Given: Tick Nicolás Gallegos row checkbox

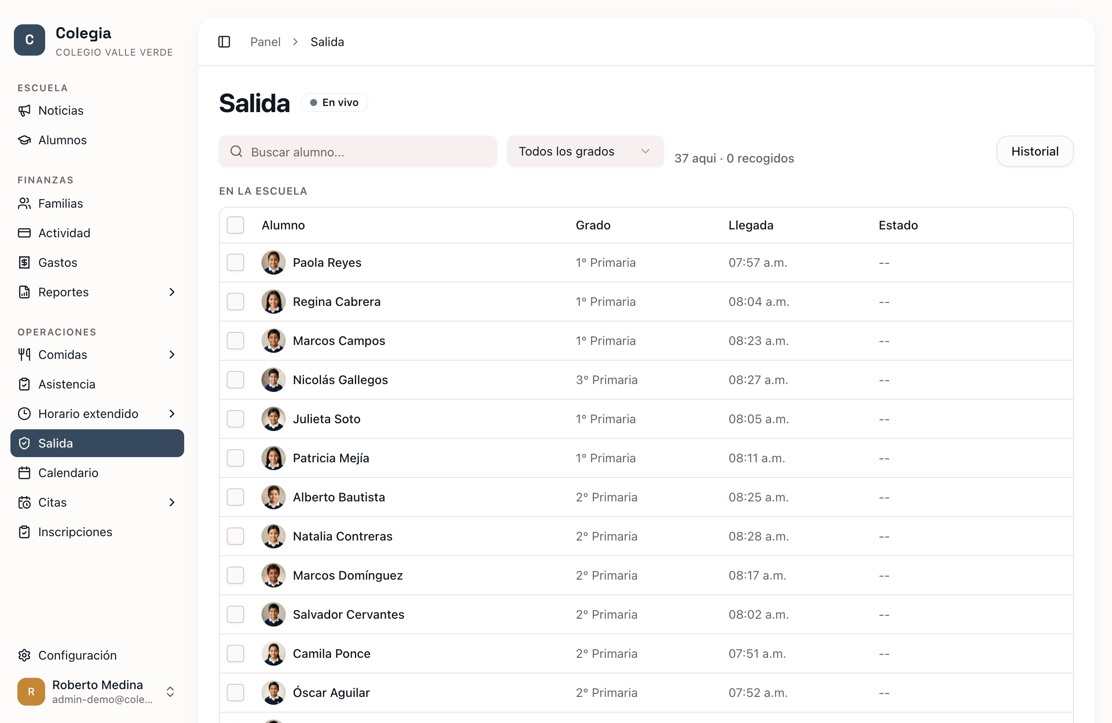Looking at the screenshot, I should (x=235, y=379).
